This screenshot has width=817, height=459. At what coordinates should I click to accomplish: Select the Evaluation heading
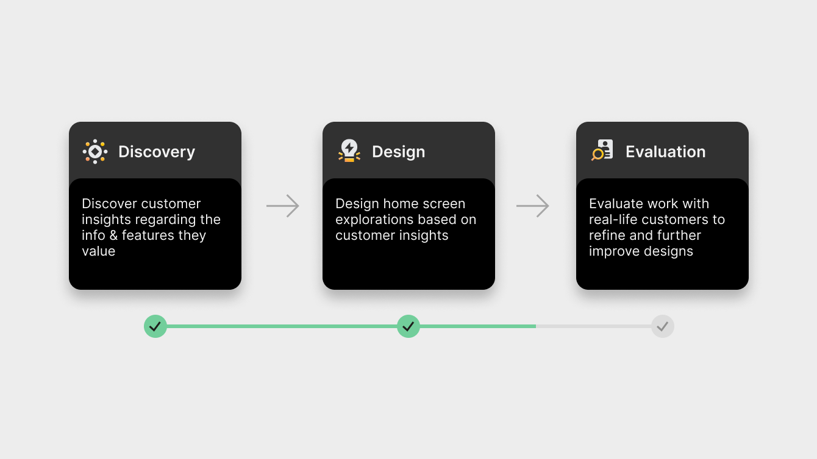[x=666, y=152]
